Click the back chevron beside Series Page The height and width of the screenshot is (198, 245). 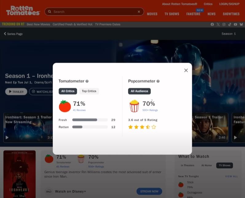(5, 34)
